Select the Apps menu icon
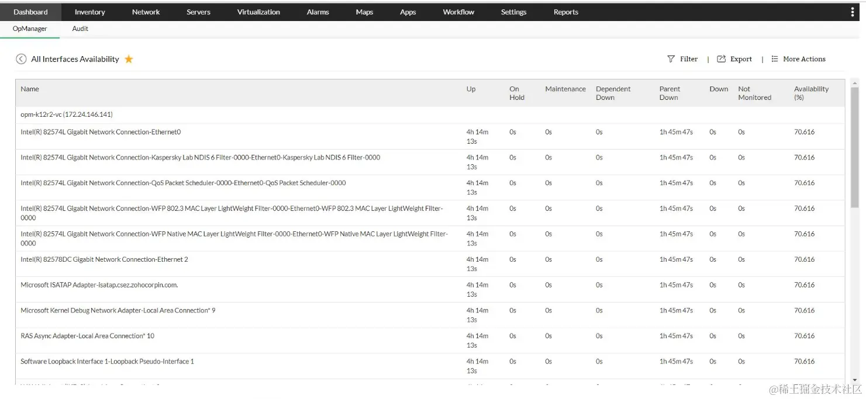Image resolution: width=866 pixels, height=399 pixels. pyautogui.click(x=408, y=11)
